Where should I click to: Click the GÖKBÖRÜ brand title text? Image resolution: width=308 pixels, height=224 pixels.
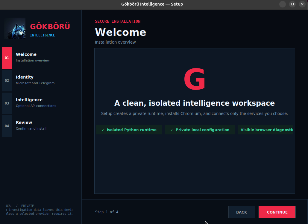50,27
